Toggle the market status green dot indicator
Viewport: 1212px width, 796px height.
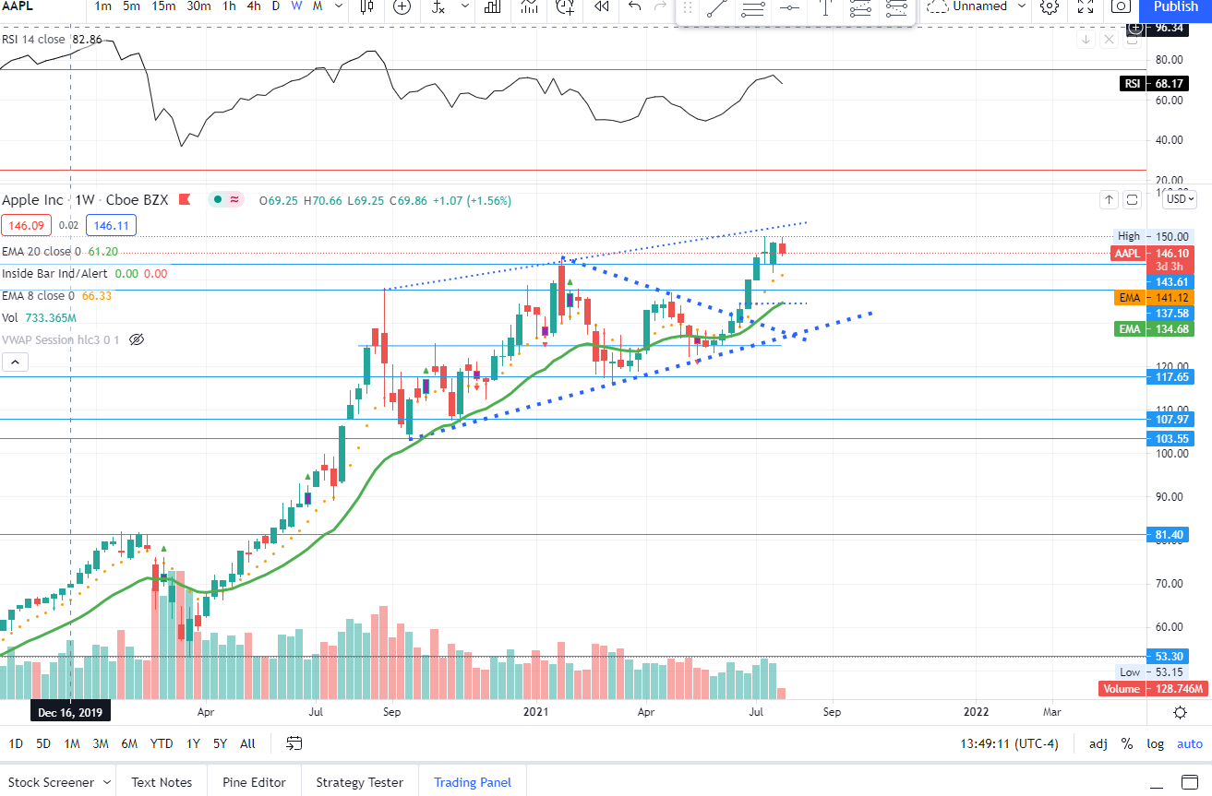point(217,199)
